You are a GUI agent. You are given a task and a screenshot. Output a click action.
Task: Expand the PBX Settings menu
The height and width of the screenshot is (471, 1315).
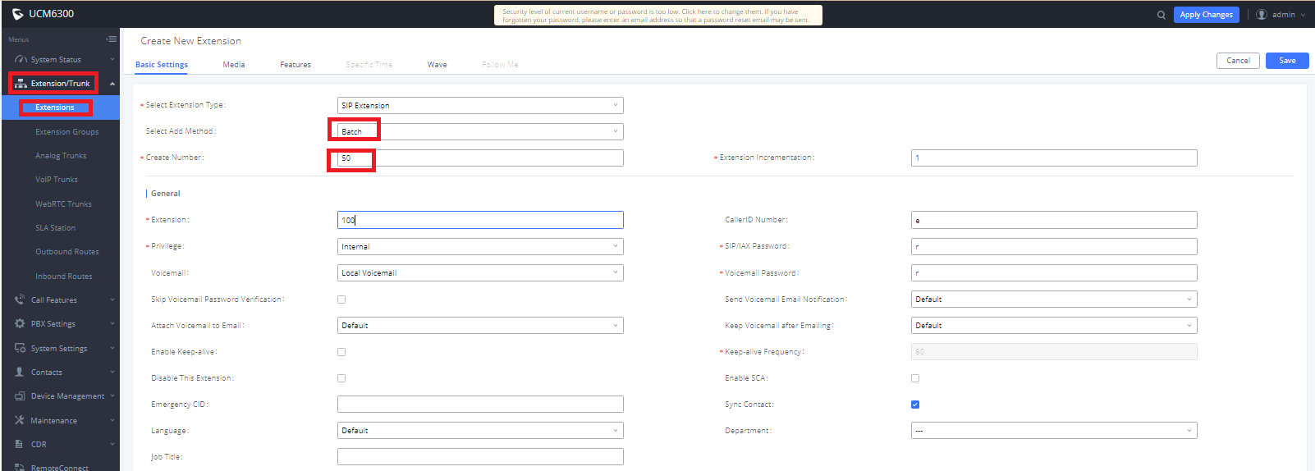tap(112, 323)
